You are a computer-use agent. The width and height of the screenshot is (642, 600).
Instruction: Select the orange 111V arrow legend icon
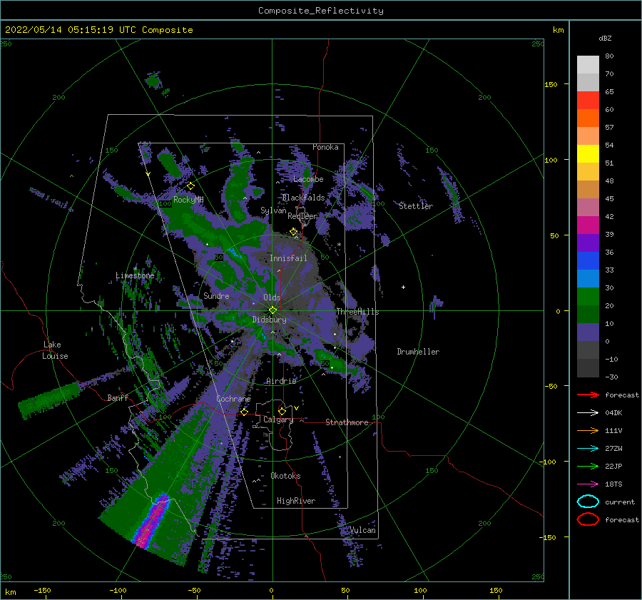[588, 430]
